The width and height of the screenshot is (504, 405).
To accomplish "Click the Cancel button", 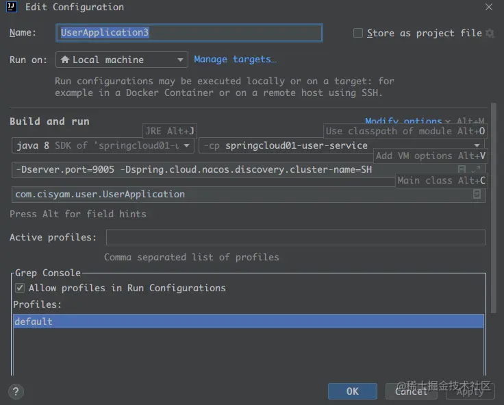I will point(411,391).
